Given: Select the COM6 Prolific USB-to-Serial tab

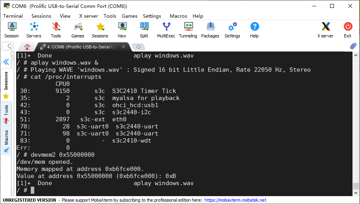Looking at the screenshot, I should [82, 47].
